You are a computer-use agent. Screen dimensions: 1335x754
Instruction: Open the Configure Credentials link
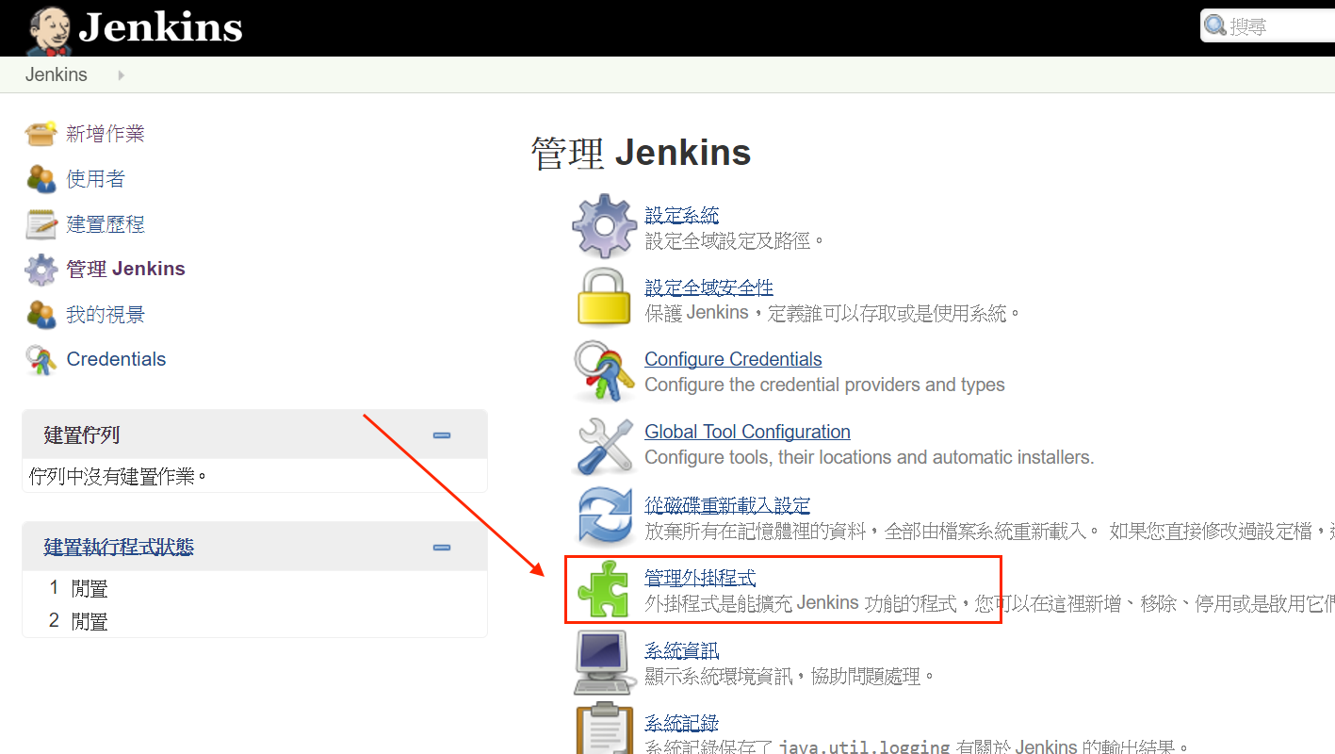click(733, 359)
